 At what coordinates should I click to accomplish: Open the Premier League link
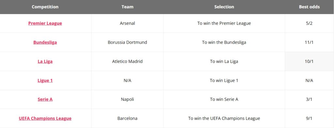pos(45,23)
